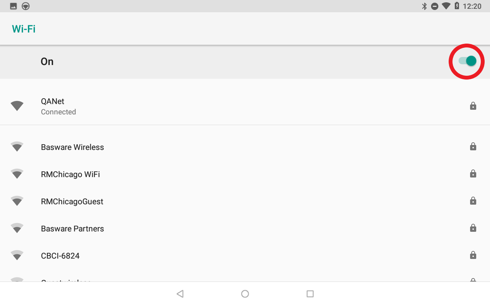Viewport: 490px width, 306px height.
Task: Choose the Basware Partners network
Action: coord(245,228)
